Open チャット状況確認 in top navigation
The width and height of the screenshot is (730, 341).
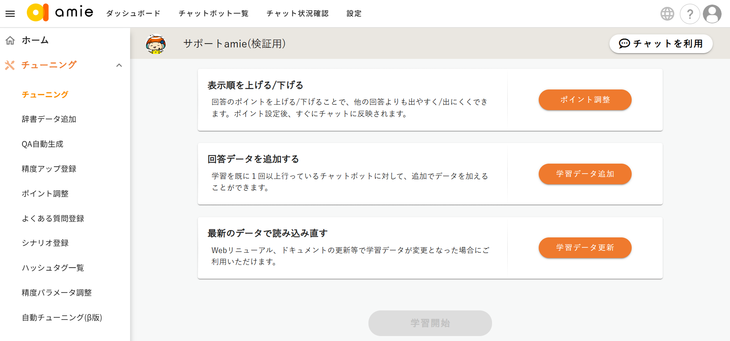pos(297,14)
